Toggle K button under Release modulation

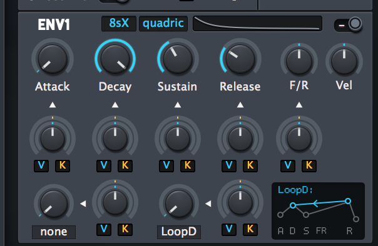point(250,165)
